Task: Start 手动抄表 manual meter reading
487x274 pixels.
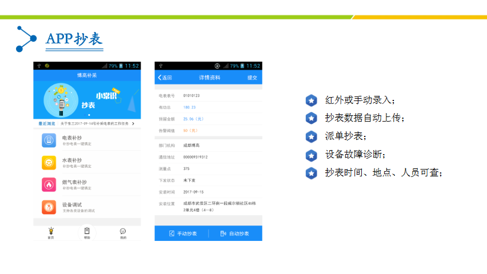Action: pyautogui.click(x=182, y=233)
